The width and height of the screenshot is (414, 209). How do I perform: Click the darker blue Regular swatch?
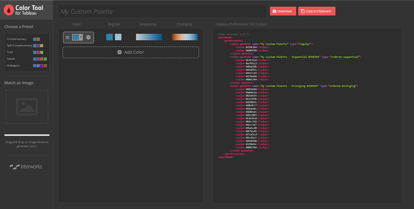[110, 37]
